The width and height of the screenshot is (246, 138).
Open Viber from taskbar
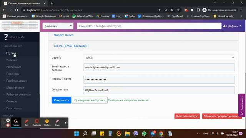point(136,133)
